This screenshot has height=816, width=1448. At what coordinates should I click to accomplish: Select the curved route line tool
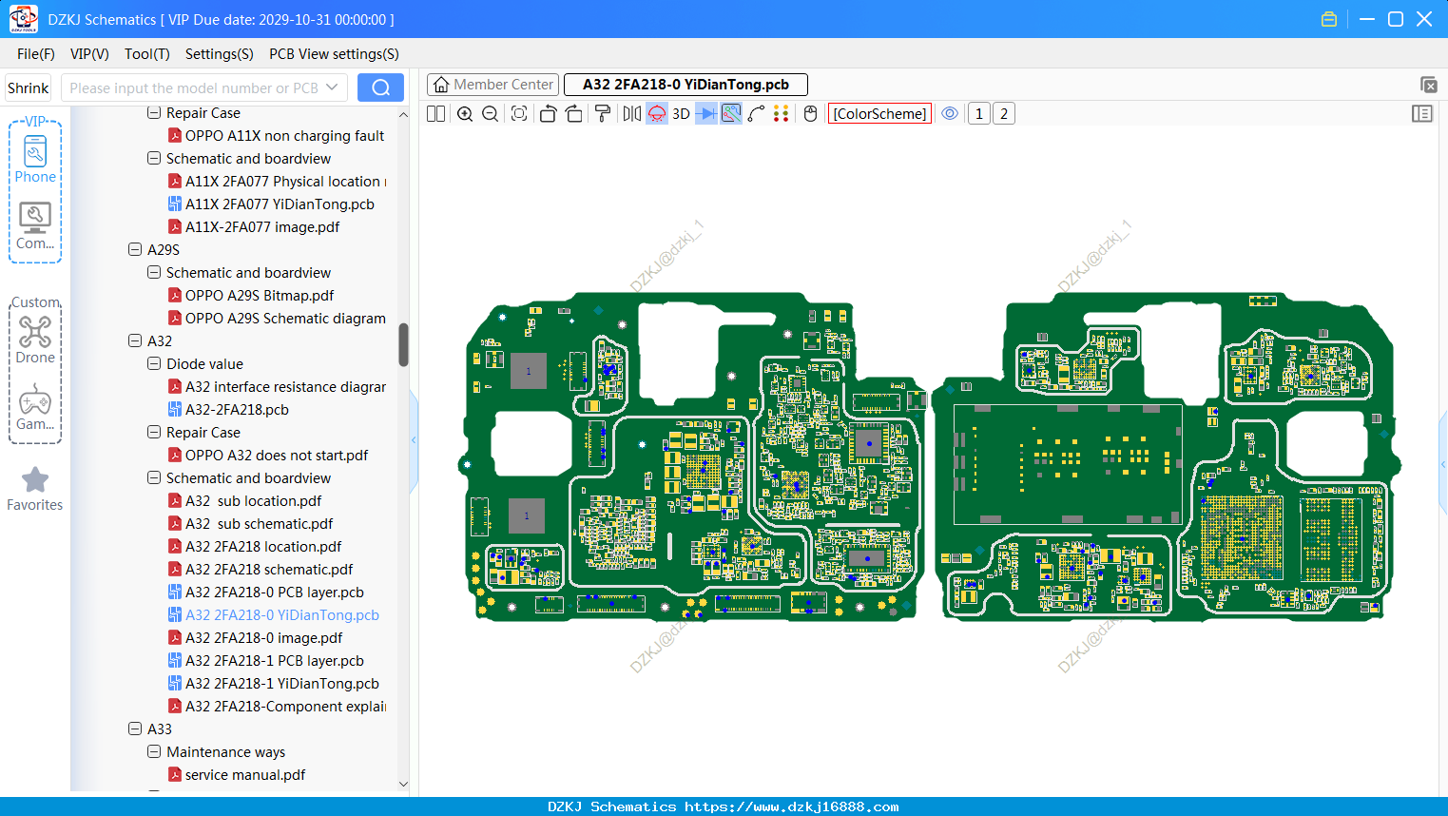756,114
